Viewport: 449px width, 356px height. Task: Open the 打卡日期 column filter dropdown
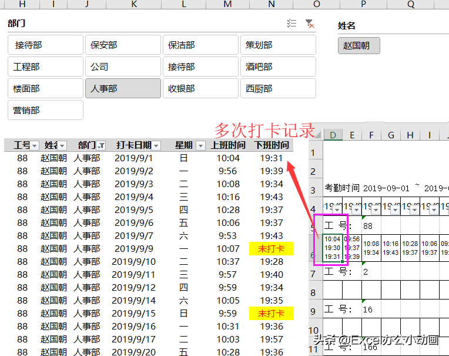point(156,146)
